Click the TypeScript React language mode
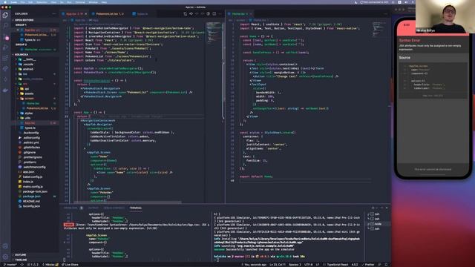Viewport: 475px width, 267px height. (x=338, y=265)
